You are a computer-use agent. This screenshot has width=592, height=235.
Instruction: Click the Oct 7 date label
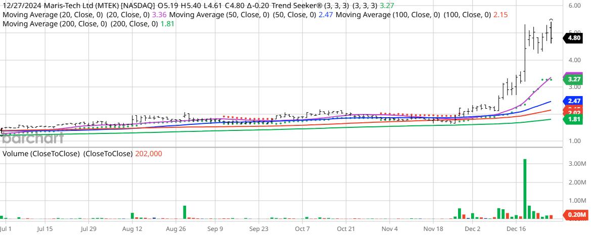[x=302, y=228]
